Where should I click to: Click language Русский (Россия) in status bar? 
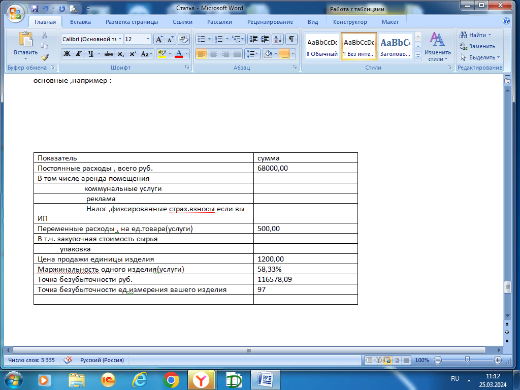tap(102, 360)
